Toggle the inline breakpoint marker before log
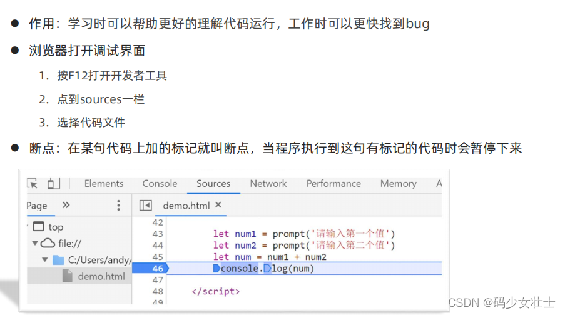Screen dimensions: 565x315 click(x=267, y=268)
